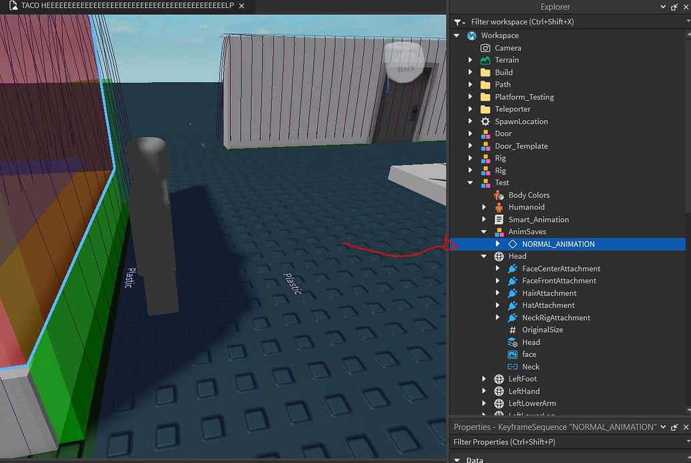The height and width of the screenshot is (463, 691).
Task: Click the SpawnLocation icon in Explorer
Action: coord(485,121)
